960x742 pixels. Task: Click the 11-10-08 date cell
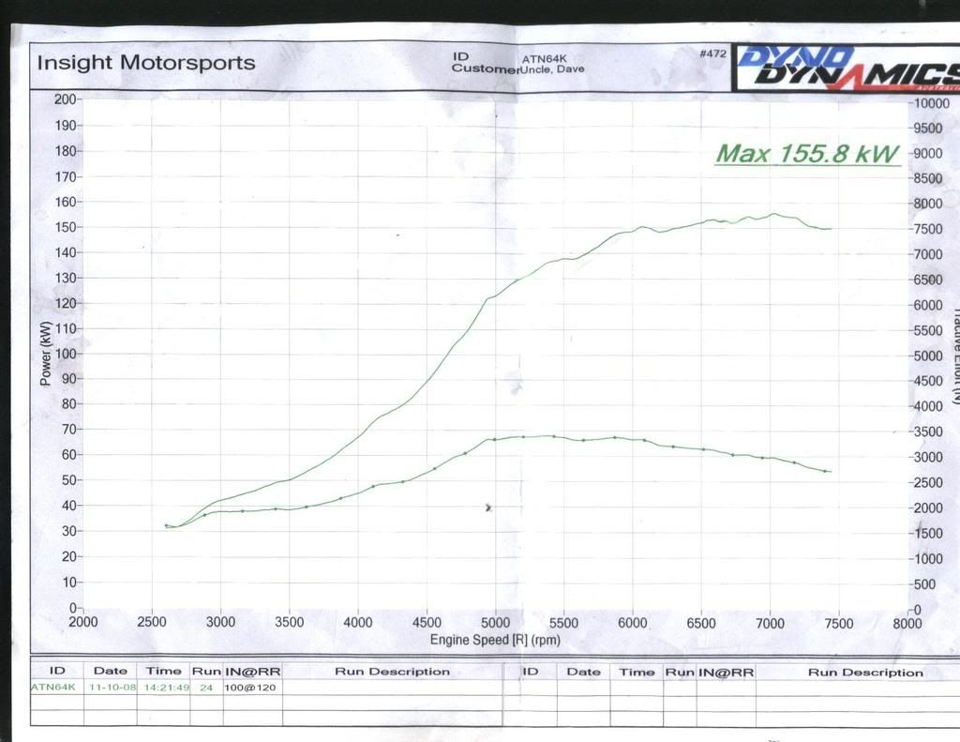click(110, 687)
